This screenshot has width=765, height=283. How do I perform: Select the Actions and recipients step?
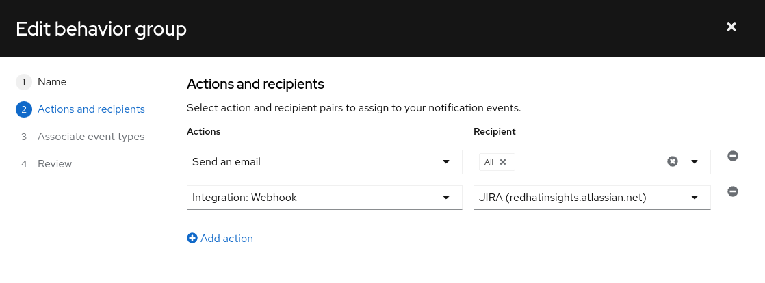(x=91, y=109)
